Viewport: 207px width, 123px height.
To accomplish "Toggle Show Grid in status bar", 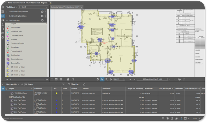I will pos(163,118).
